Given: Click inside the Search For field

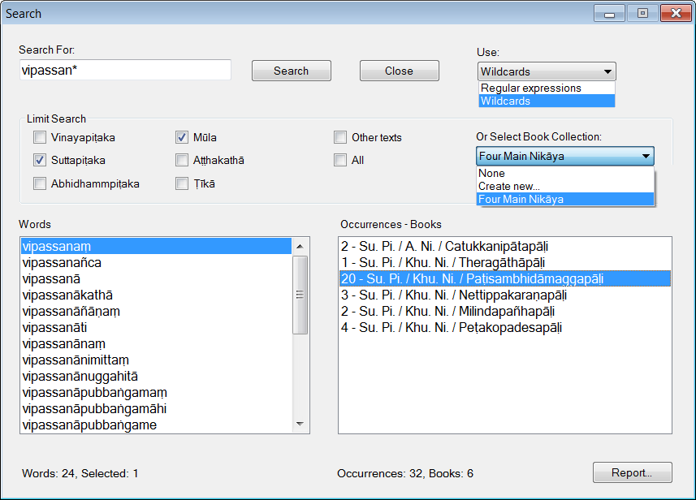Looking at the screenshot, I should (x=126, y=71).
